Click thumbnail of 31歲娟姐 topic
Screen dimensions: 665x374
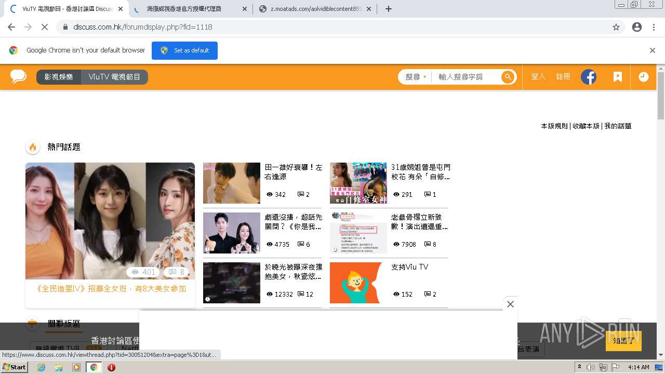pos(358,183)
